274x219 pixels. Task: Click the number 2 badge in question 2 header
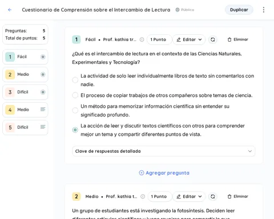tap(76, 196)
